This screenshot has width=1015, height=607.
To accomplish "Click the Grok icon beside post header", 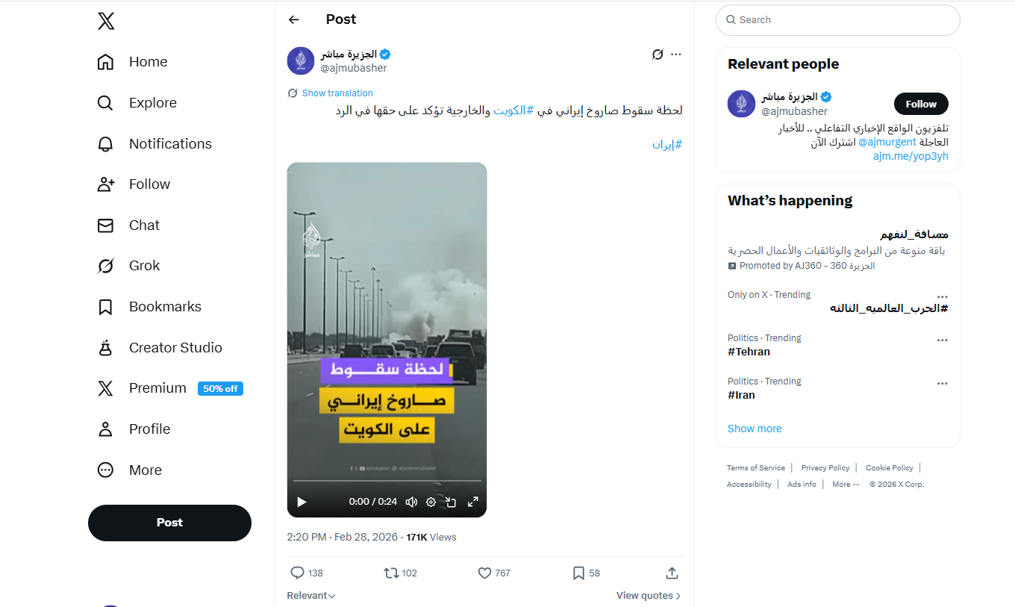I will coord(658,55).
